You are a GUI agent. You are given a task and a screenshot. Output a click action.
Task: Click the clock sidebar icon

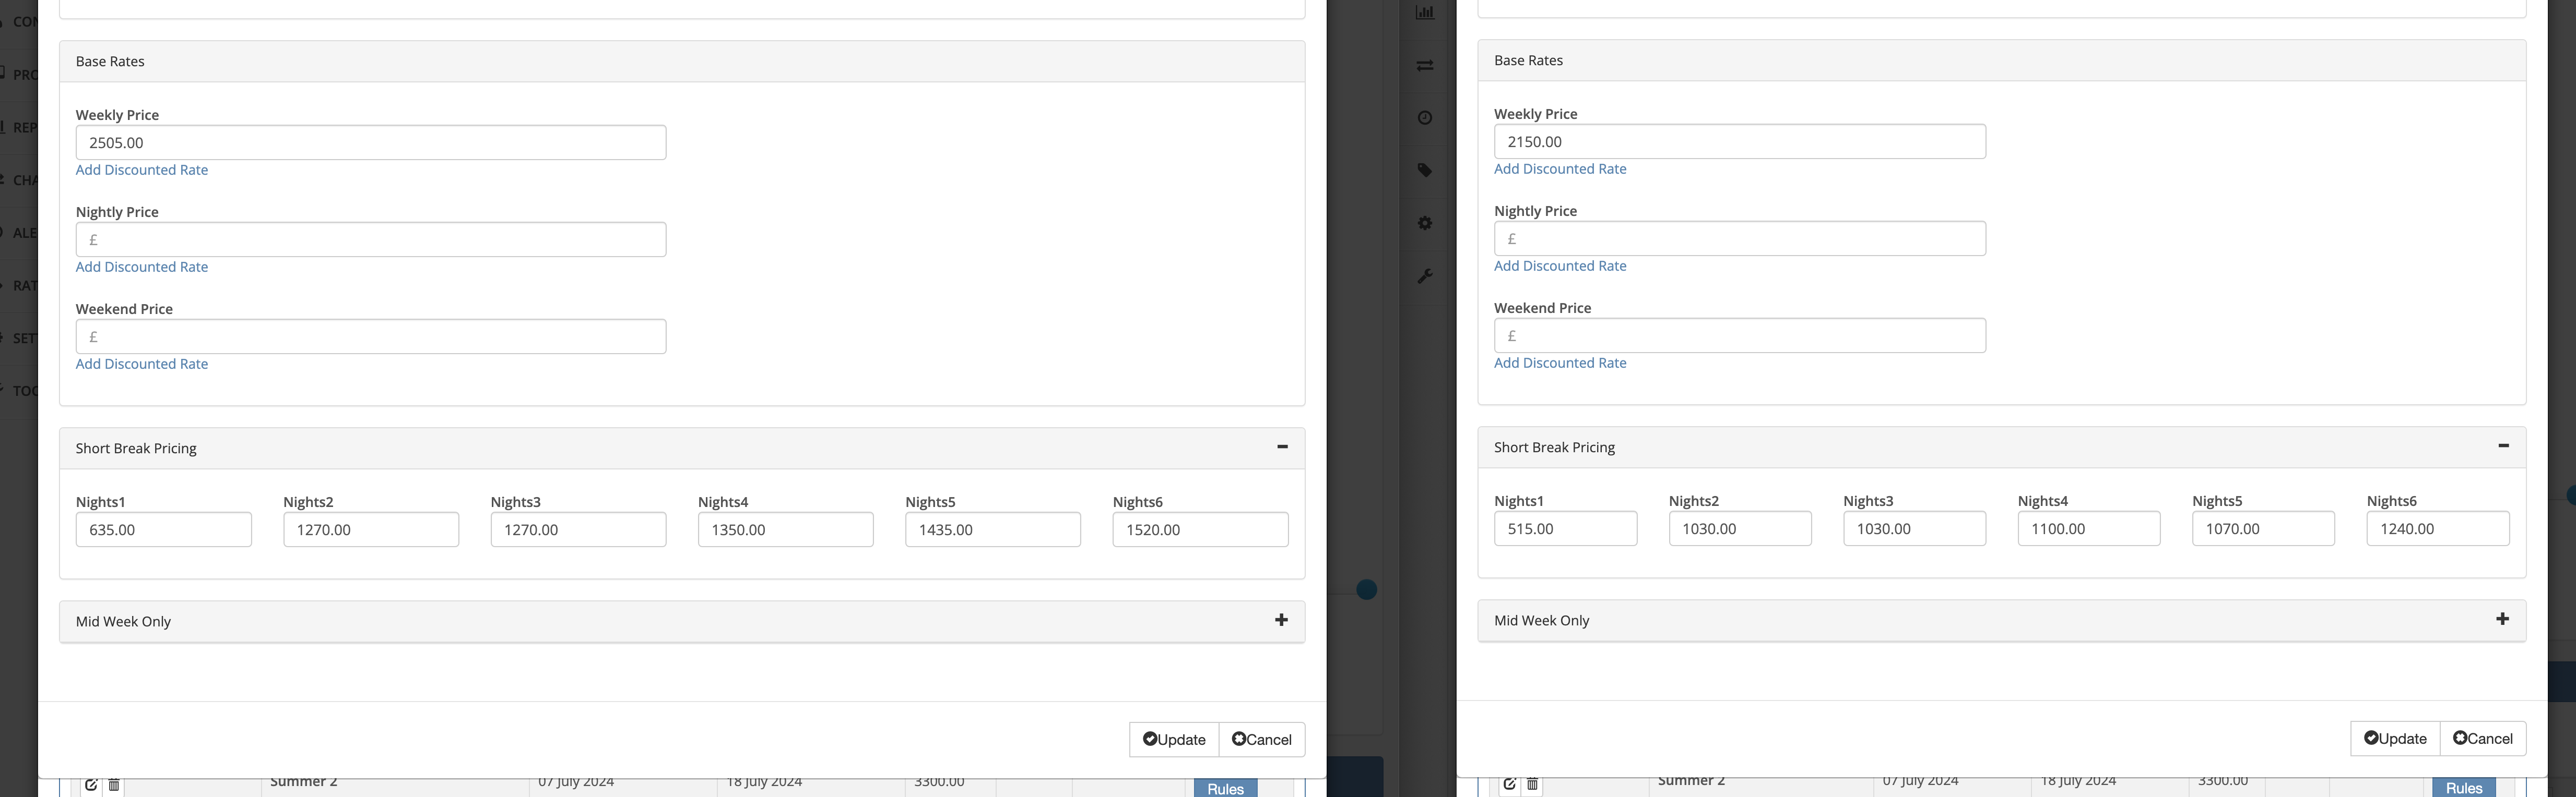click(x=1425, y=118)
